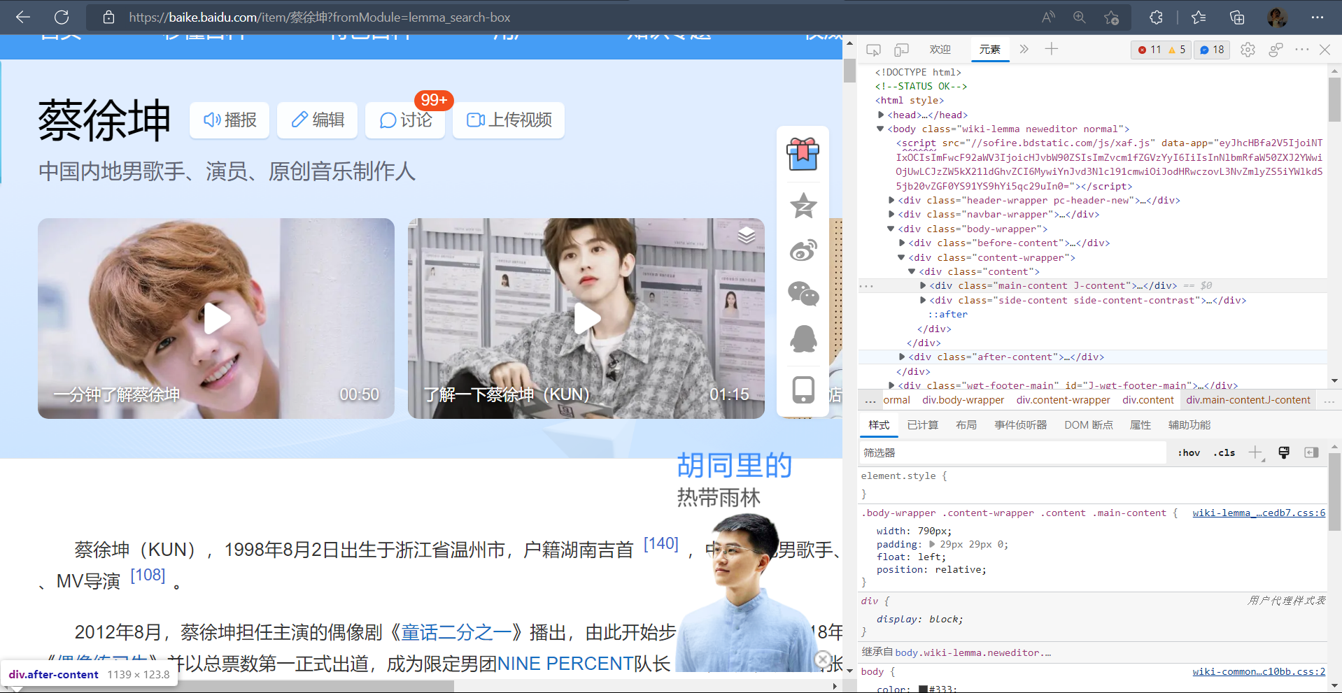Share the article to WeChat
This screenshot has width=1342, height=693.
tap(803, 294)
